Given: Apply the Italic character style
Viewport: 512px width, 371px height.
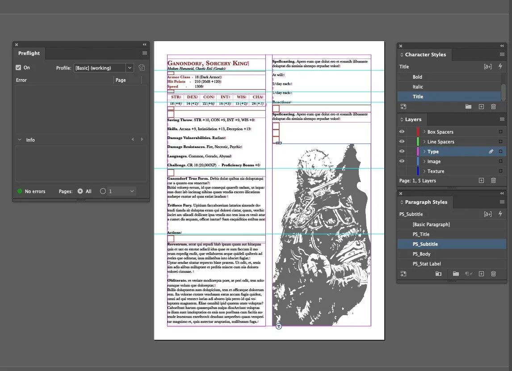Looking at the screenshot, I should [x=449, y=87].
